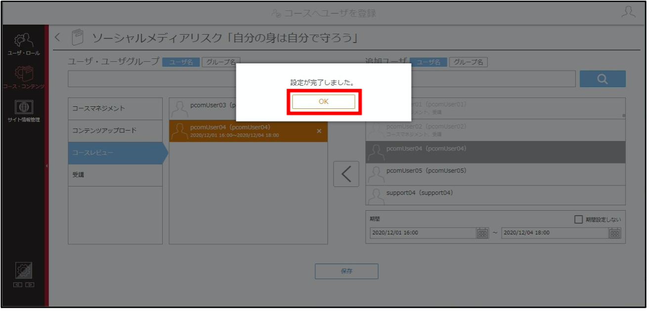Move the selected user with the left-arrow button

(x=346, y=174)
